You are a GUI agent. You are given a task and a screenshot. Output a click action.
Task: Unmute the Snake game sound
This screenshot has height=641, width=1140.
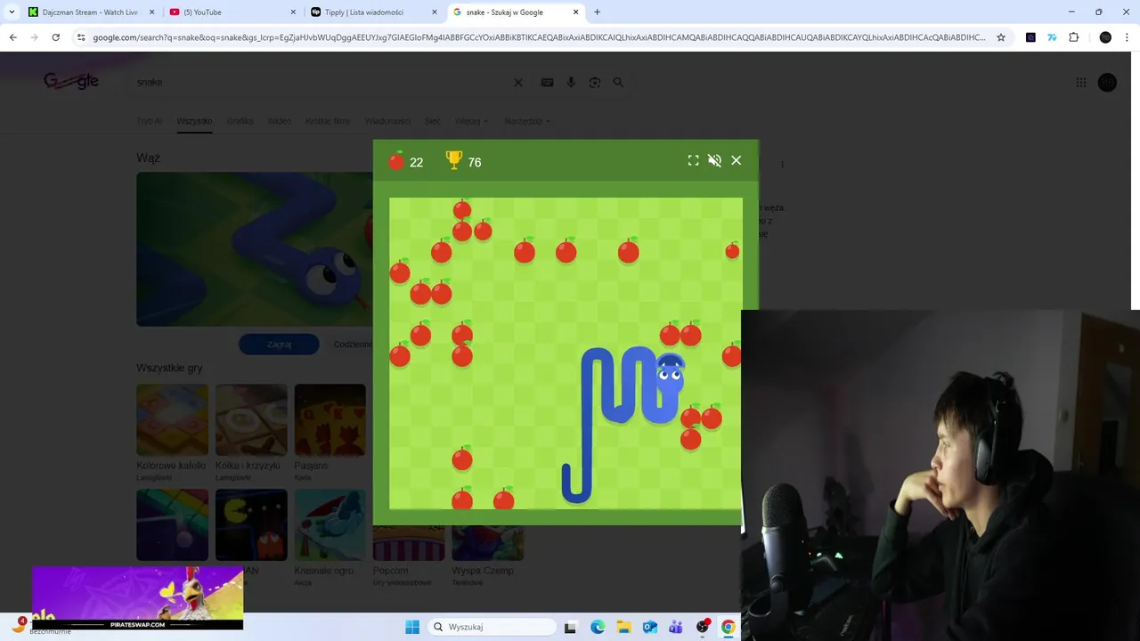pyautogui.click(x=714, y=160)
